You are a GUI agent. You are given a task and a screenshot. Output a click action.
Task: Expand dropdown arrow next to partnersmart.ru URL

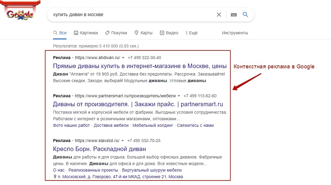(179, 96)
